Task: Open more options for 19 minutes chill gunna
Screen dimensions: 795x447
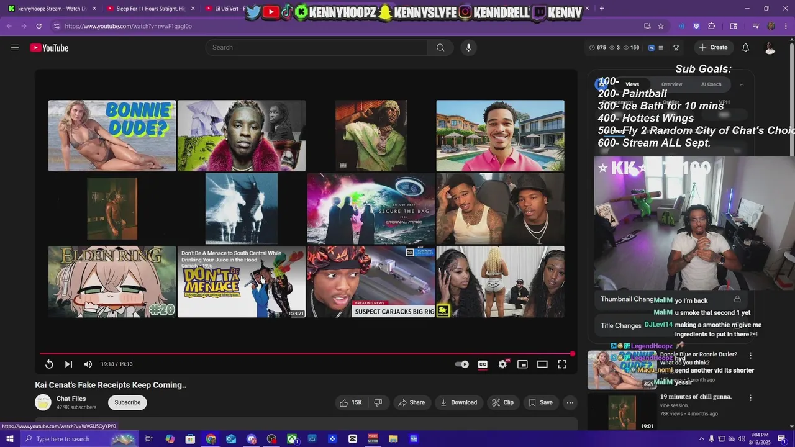Action: click(750, 398)
